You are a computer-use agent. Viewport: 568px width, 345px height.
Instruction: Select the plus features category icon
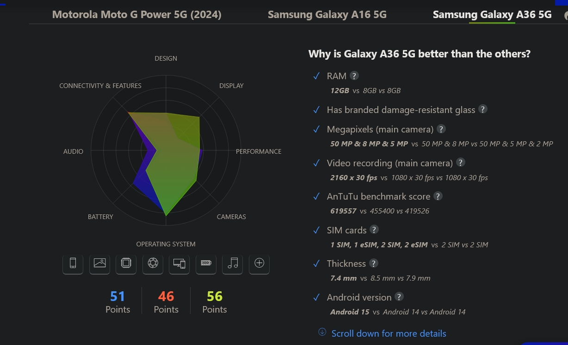pos(259,263)
